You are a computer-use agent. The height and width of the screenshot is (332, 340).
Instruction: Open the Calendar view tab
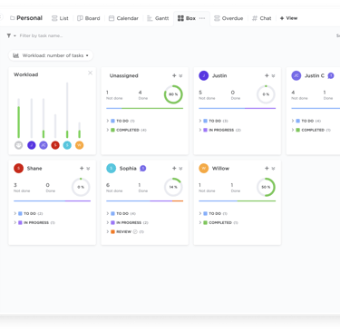coord(123,18)
